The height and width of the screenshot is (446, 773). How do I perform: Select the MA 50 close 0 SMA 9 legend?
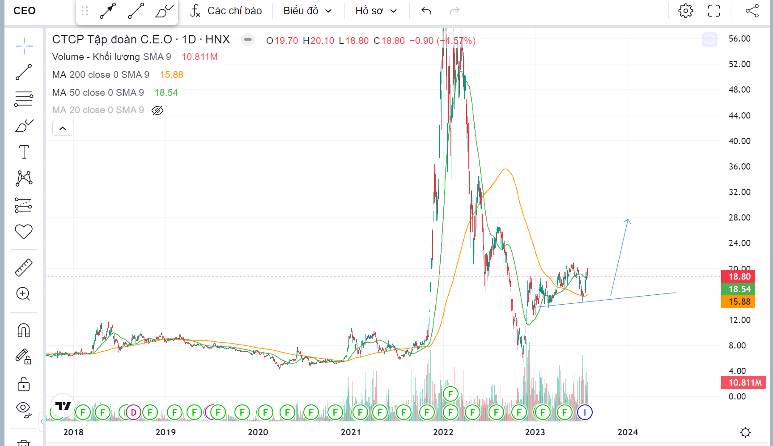tap(98, 93)
